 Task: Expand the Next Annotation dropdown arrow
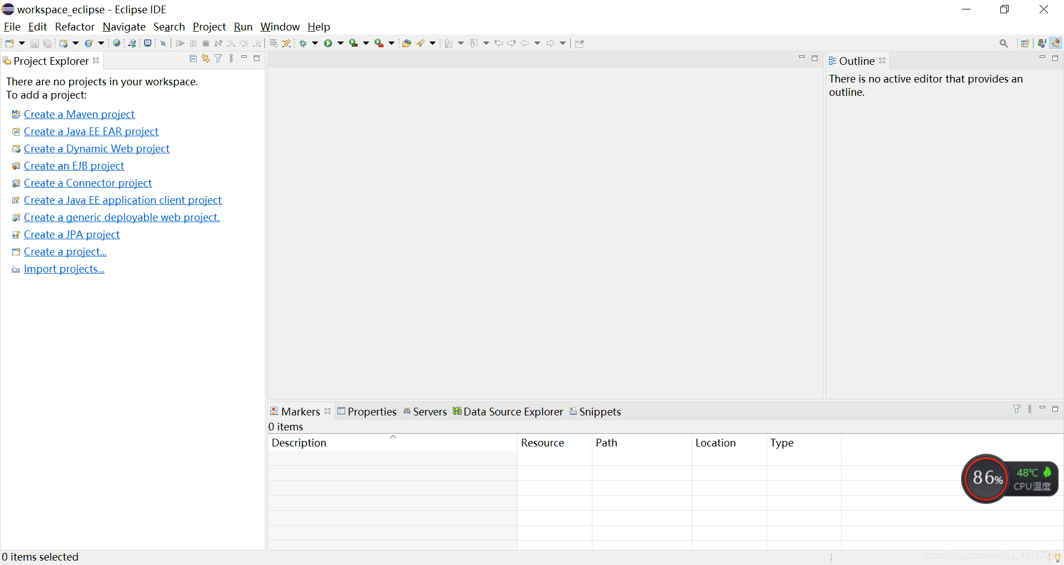click(461, 43)
